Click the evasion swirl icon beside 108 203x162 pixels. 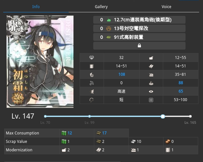92,75
